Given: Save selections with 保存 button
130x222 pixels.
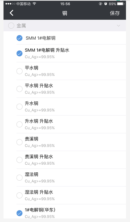Looking at the screenshot, I should click(x=115, y=13).
